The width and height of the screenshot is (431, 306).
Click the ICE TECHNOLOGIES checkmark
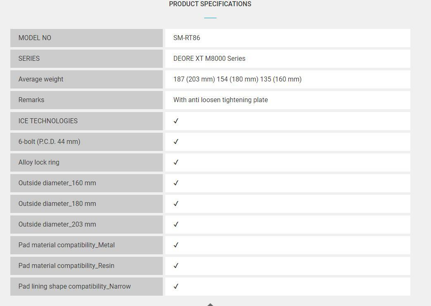coord(176,121)
